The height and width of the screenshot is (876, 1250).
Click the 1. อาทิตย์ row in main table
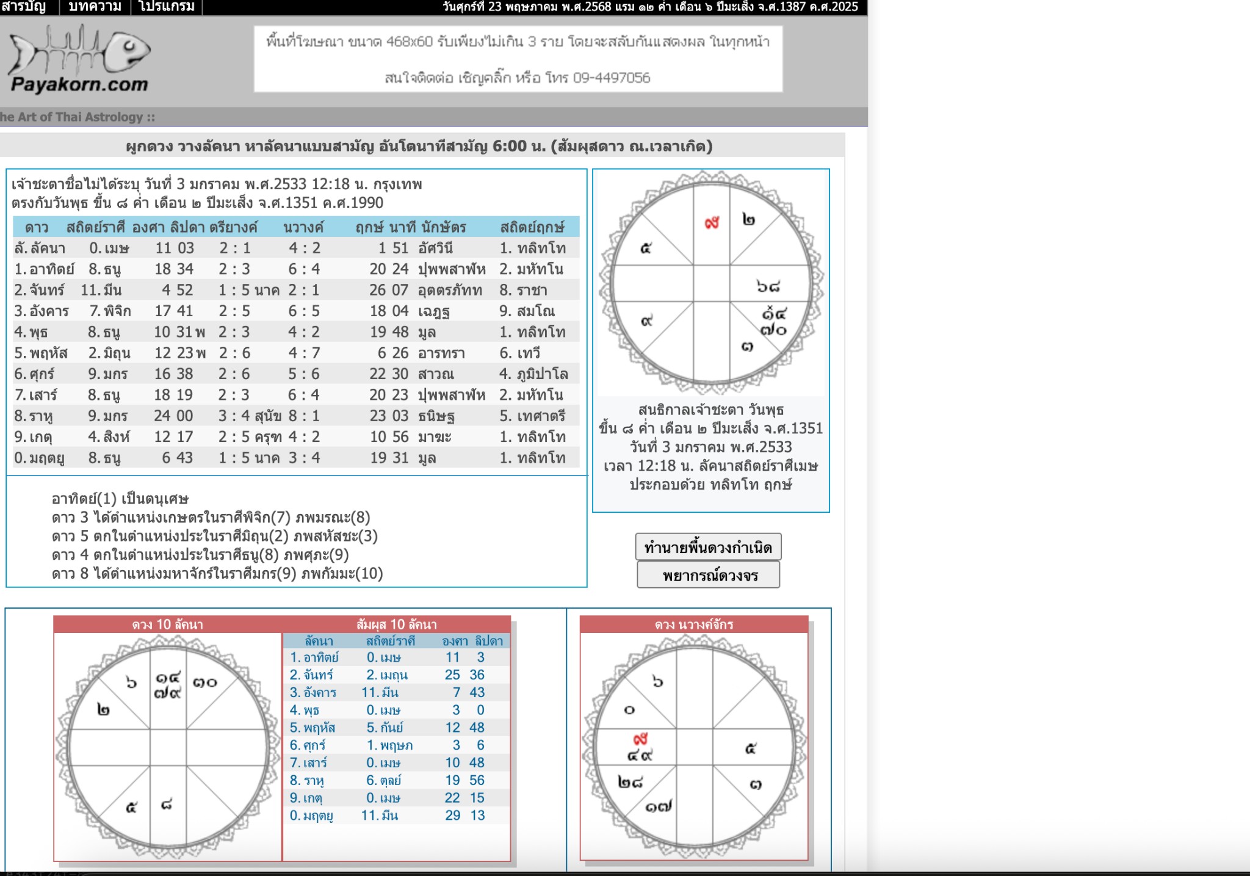296,269
